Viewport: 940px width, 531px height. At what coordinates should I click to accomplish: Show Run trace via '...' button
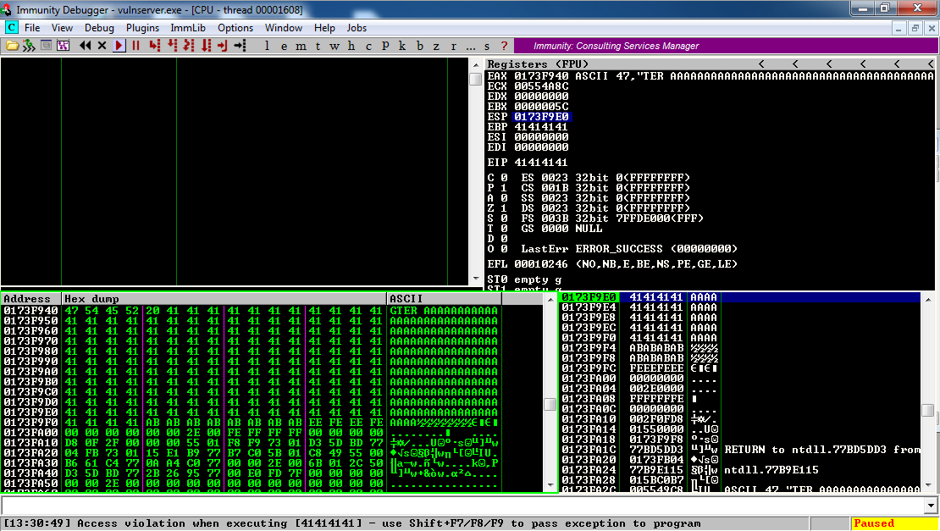coord(470,46)
